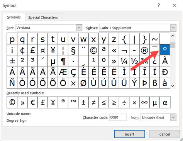Select the superscript three ³ symbol
183x141 pixels.
32,61
